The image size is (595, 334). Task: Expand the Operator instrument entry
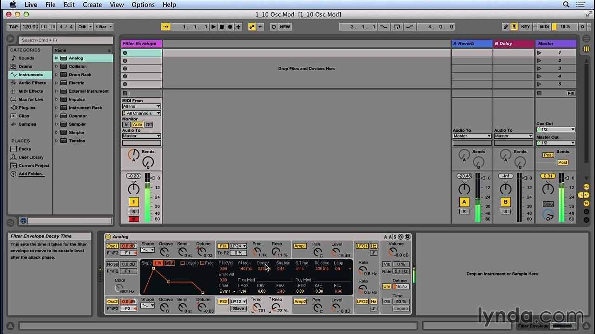pos(57,116)
